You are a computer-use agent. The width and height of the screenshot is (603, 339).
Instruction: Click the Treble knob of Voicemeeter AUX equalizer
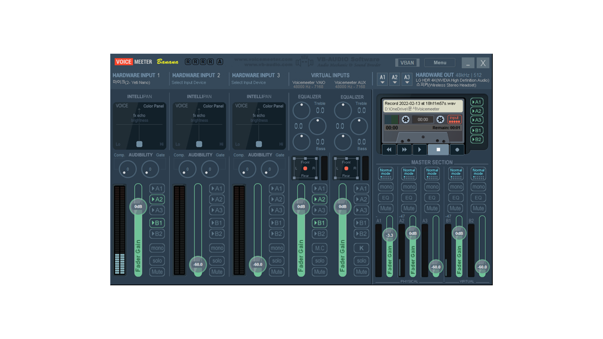click(343, 111)
